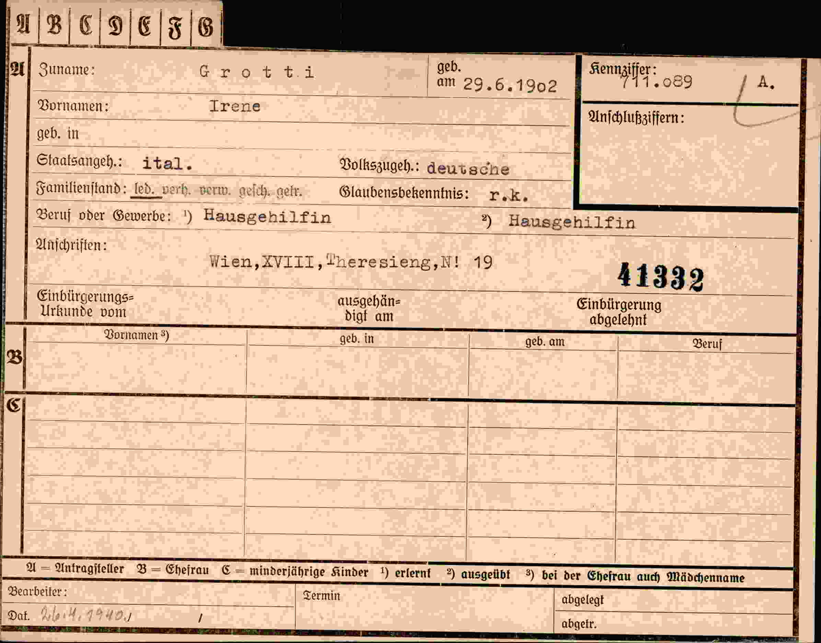This screenshot has height=643, width=821.
Task: Click the religion value 'r.k.'
Action: [x=508, y=195]
